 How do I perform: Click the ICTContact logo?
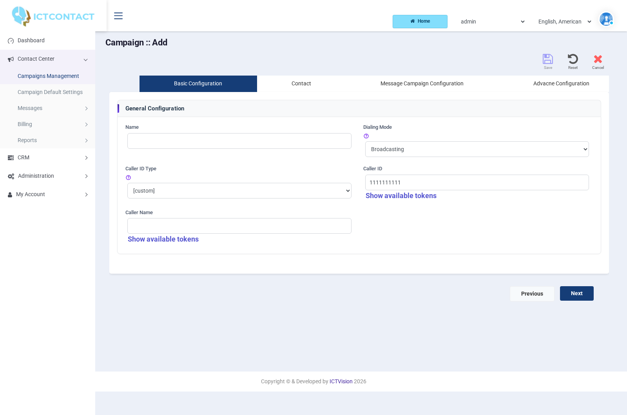click(x=53, y=16)
